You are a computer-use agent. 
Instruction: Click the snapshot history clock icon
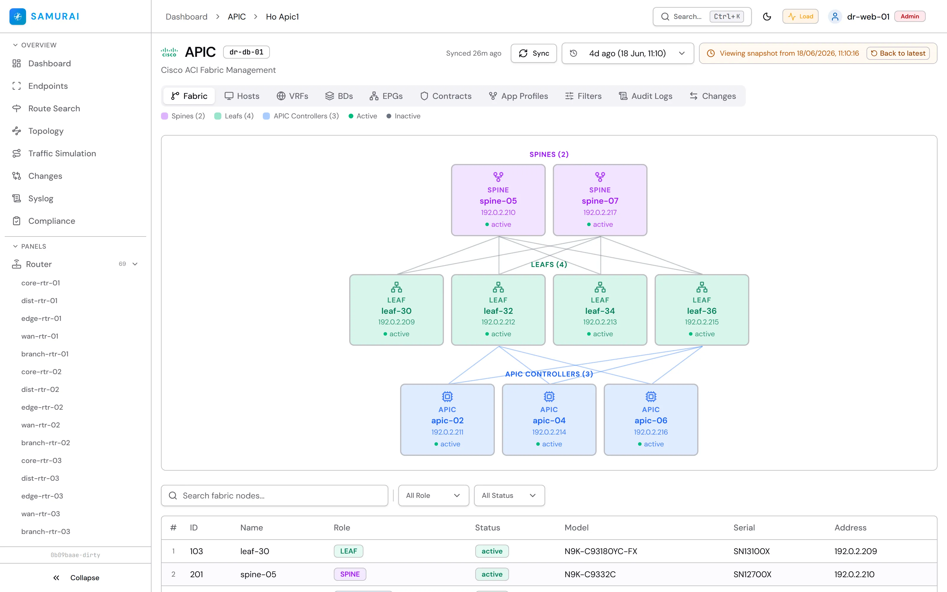coord(573,53)
